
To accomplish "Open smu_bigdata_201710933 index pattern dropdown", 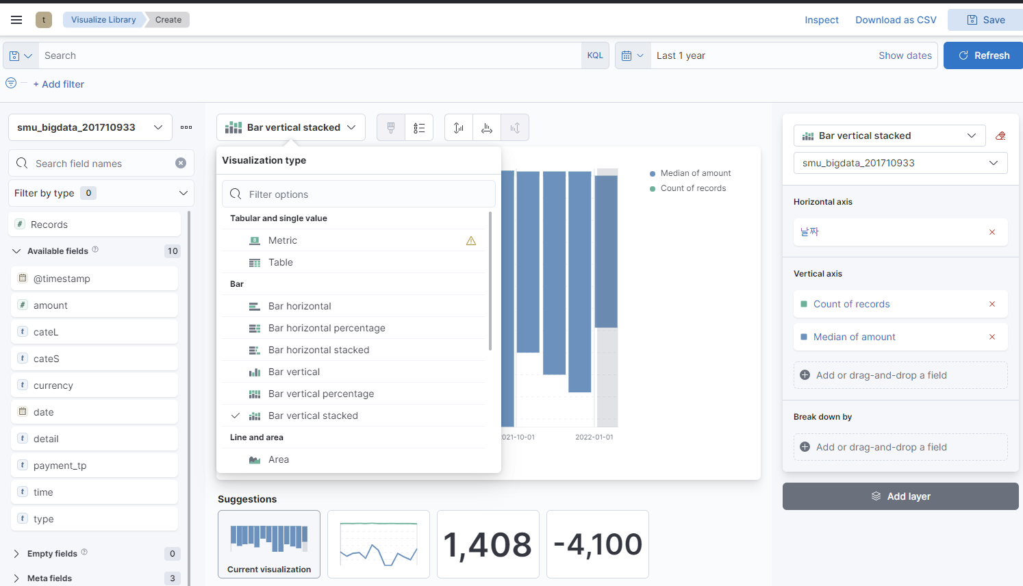I will tap(90, 127).
